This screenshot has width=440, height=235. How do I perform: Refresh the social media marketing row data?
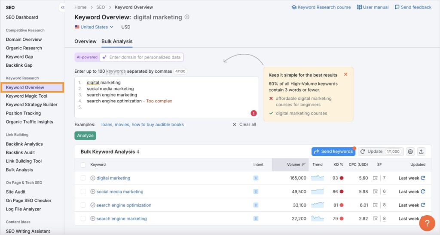(423, 192)
